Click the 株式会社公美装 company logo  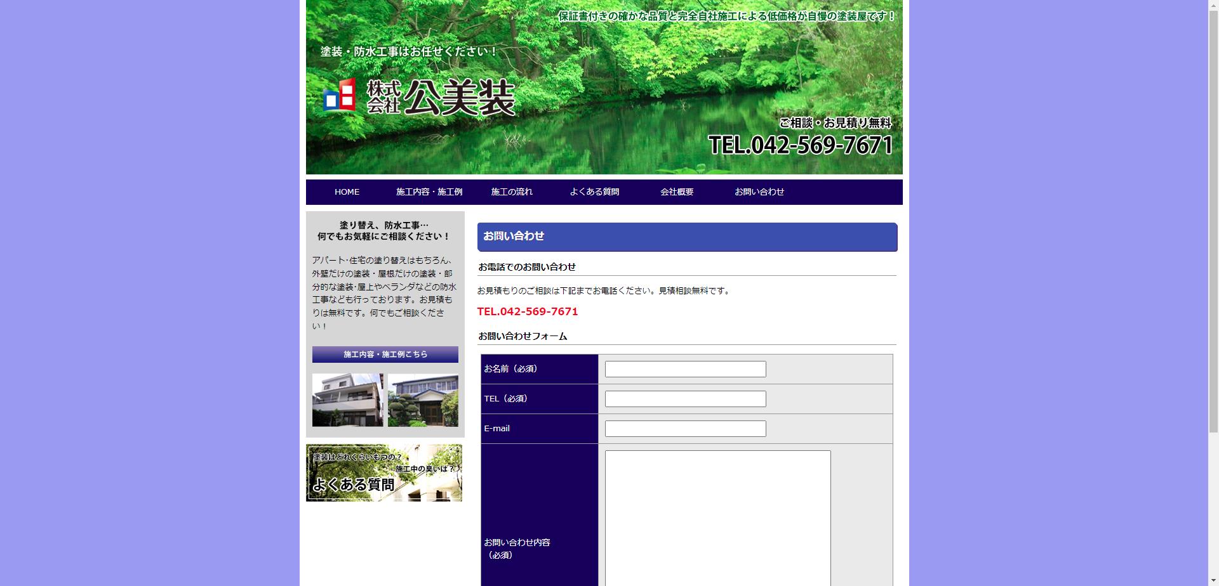[419, 98]
